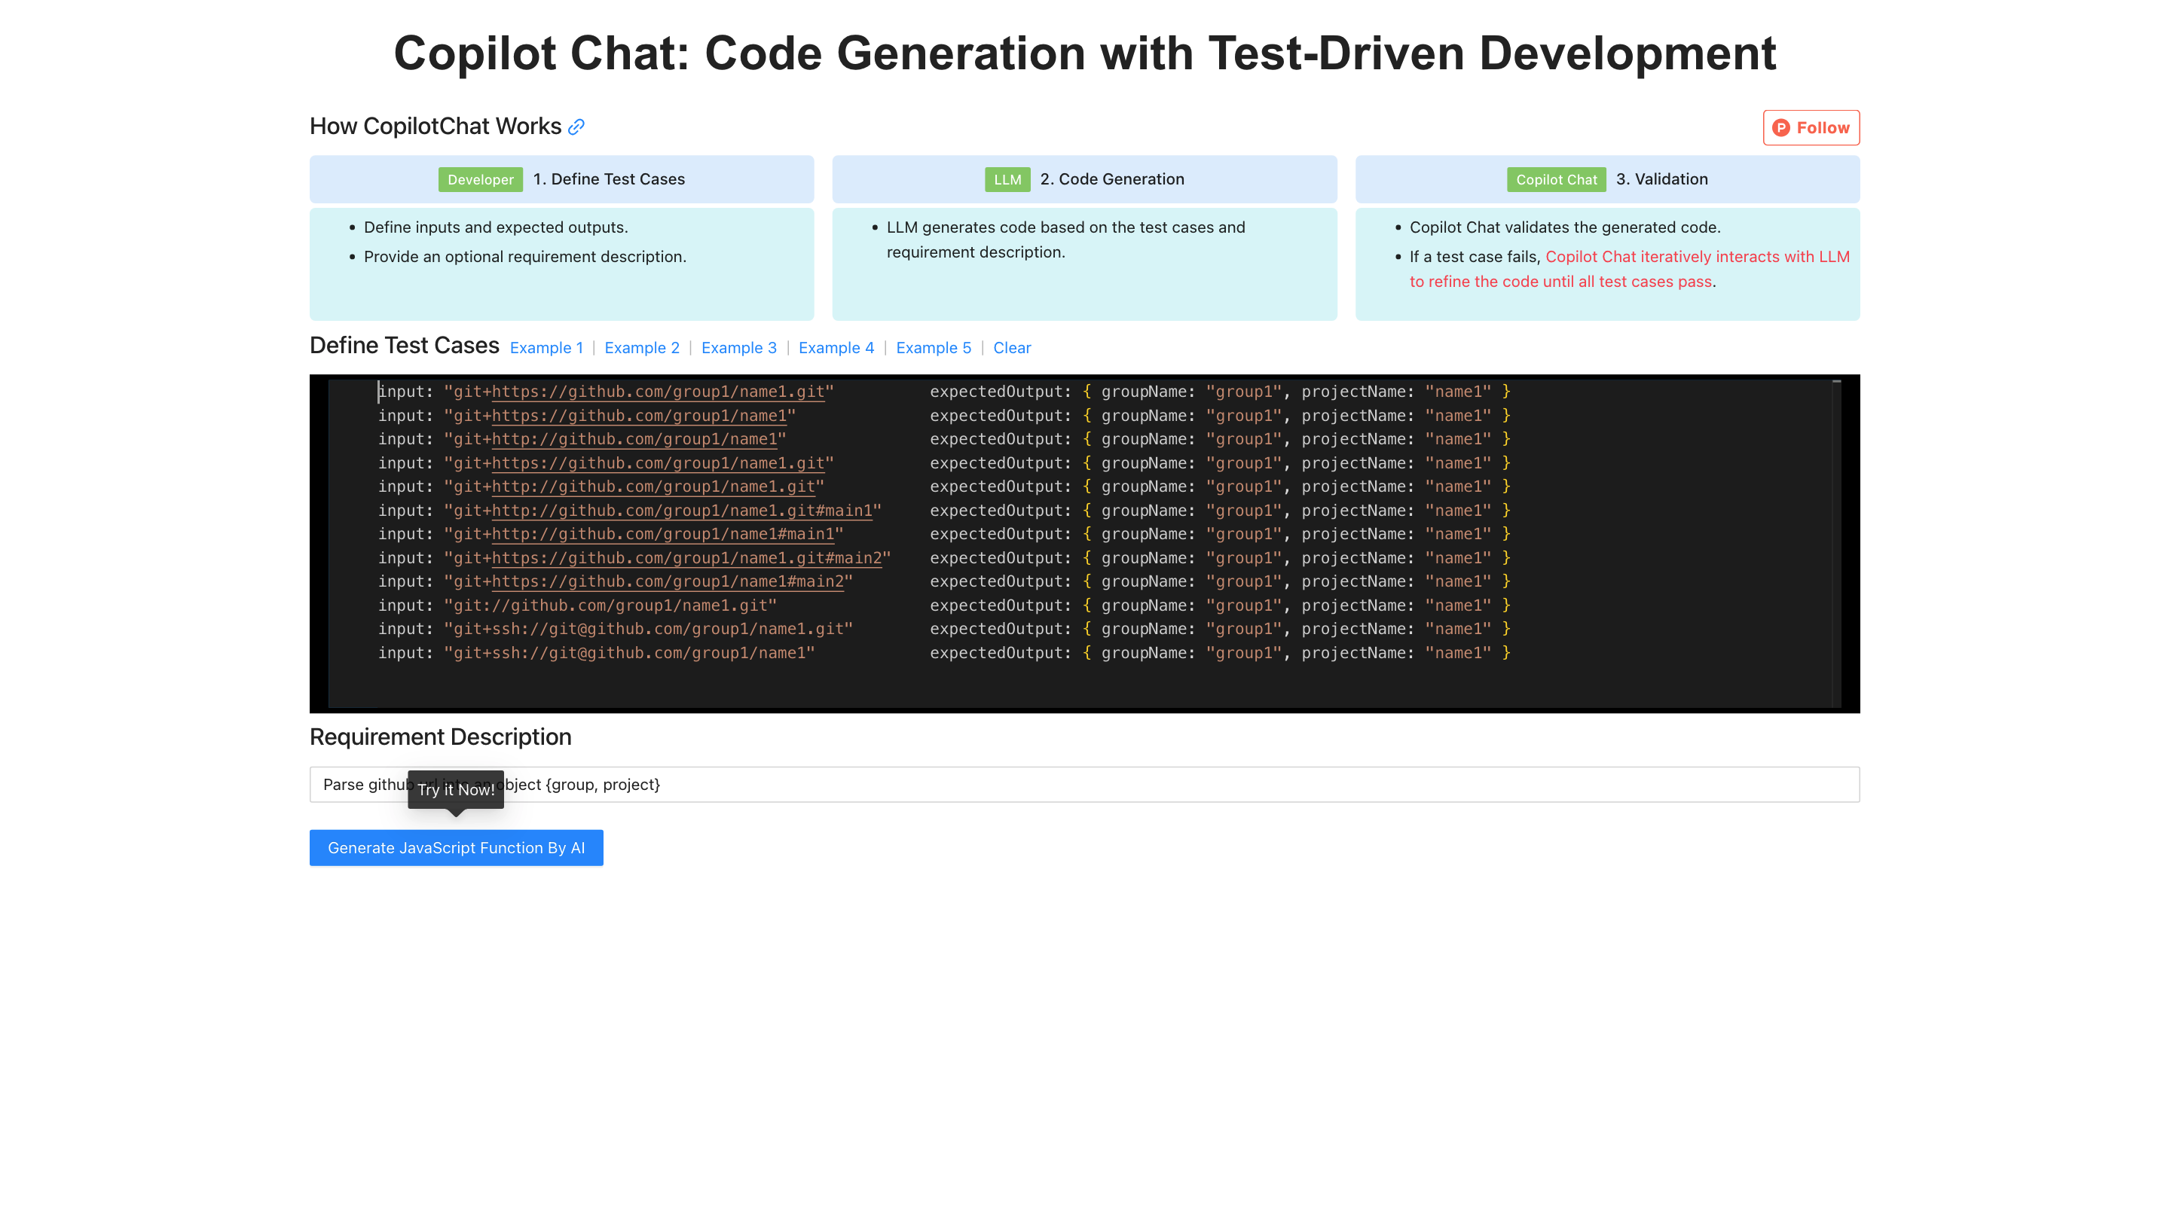Click Generate JavaScript Function By AI button
This screenshot has height=1220, width=2170.
coord(456,847)
